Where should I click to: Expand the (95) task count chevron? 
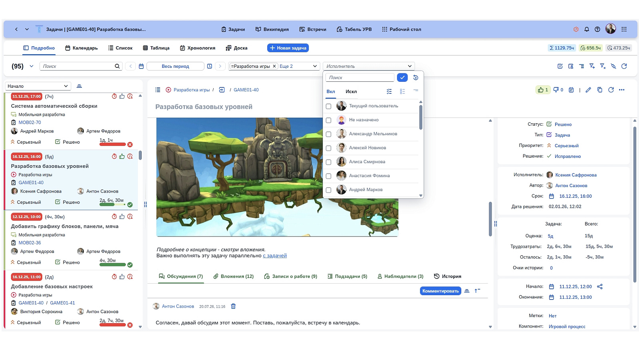point(32,66)
